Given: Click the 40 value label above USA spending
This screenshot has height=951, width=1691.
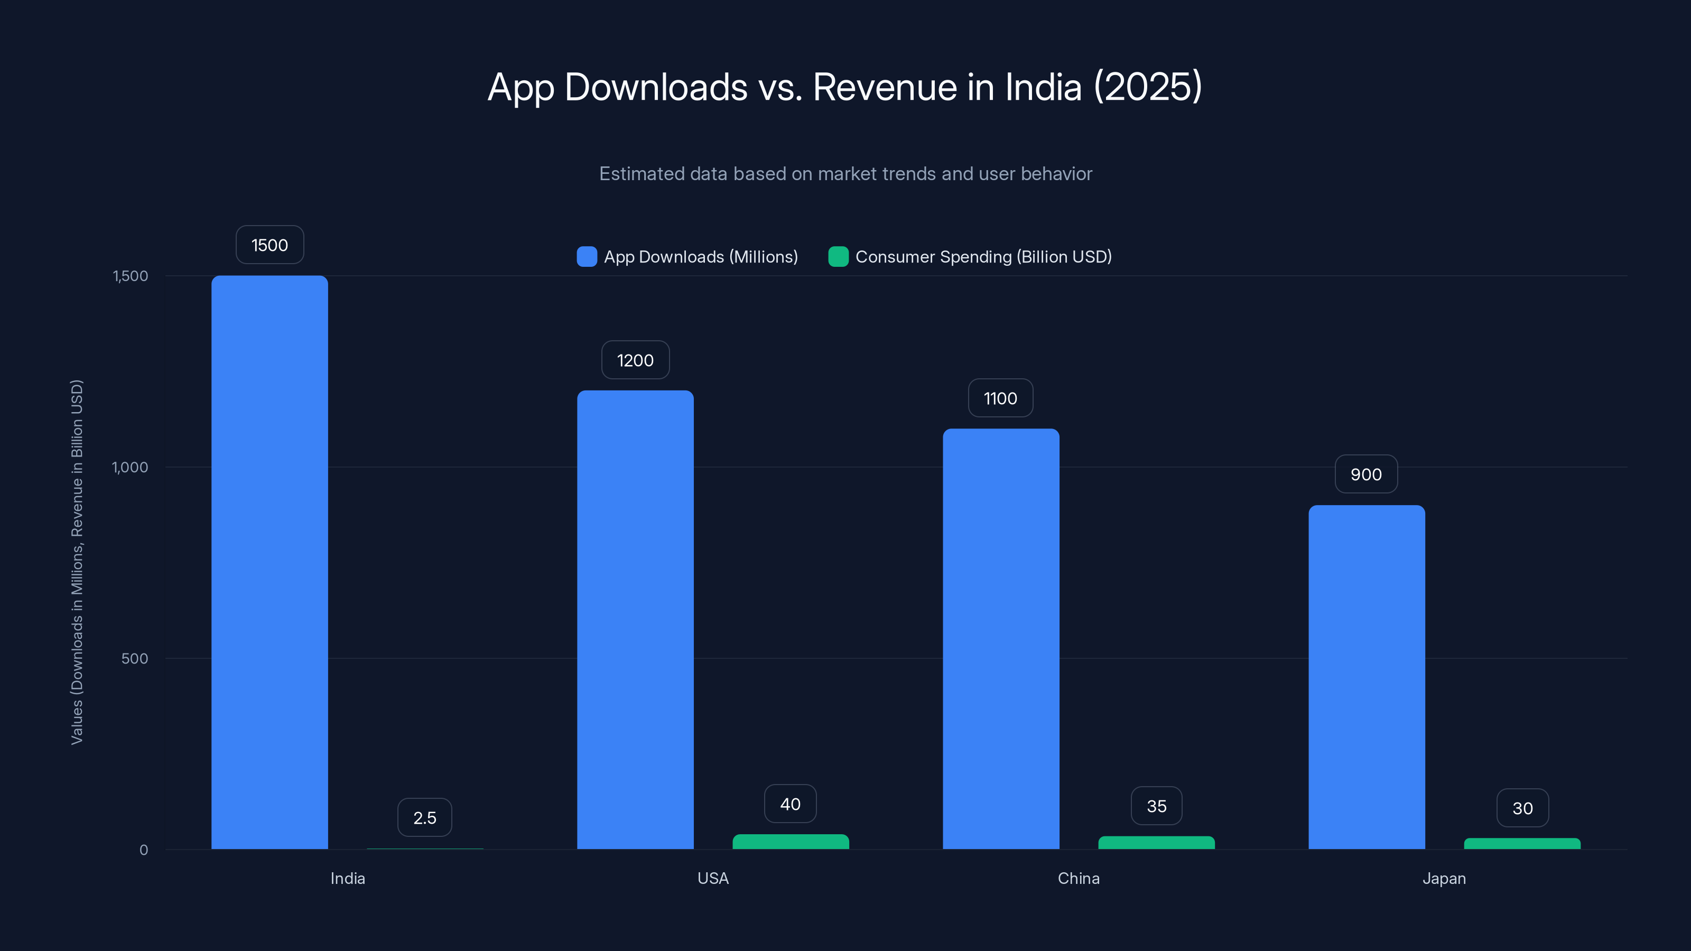Looking at the screenshot, I should (x=791, y=803).
